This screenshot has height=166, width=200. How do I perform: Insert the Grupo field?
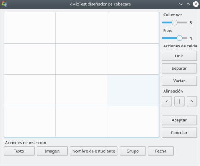point(133,151)
